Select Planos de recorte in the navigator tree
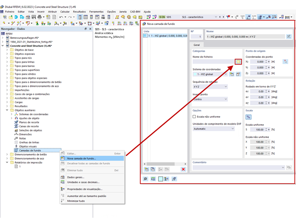The width and height of the screenshot is (296, 222). point(29,122)
